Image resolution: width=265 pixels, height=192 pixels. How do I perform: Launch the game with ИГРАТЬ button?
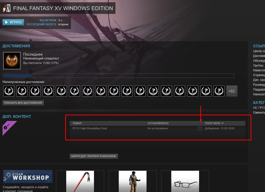13,22
